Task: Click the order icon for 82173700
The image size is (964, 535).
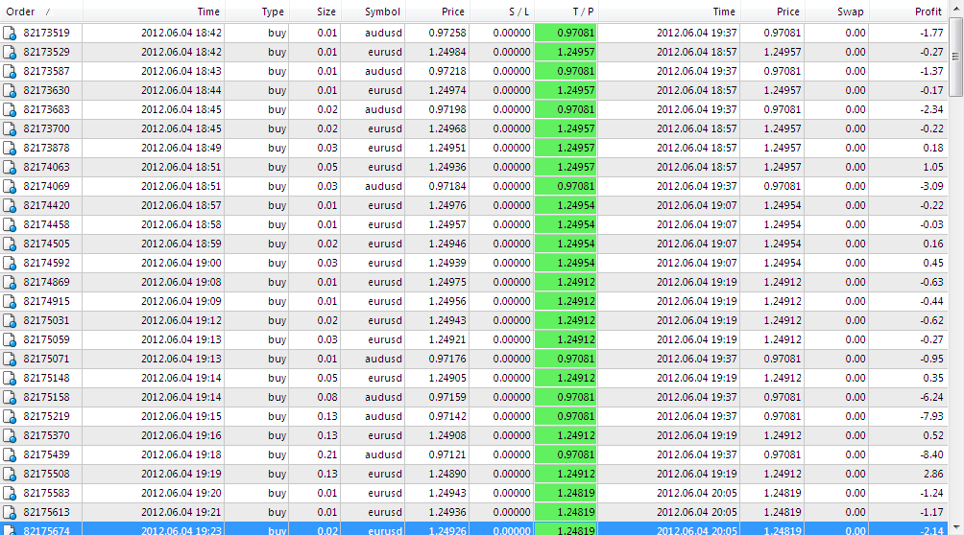Action: click(x=10, y=129)
